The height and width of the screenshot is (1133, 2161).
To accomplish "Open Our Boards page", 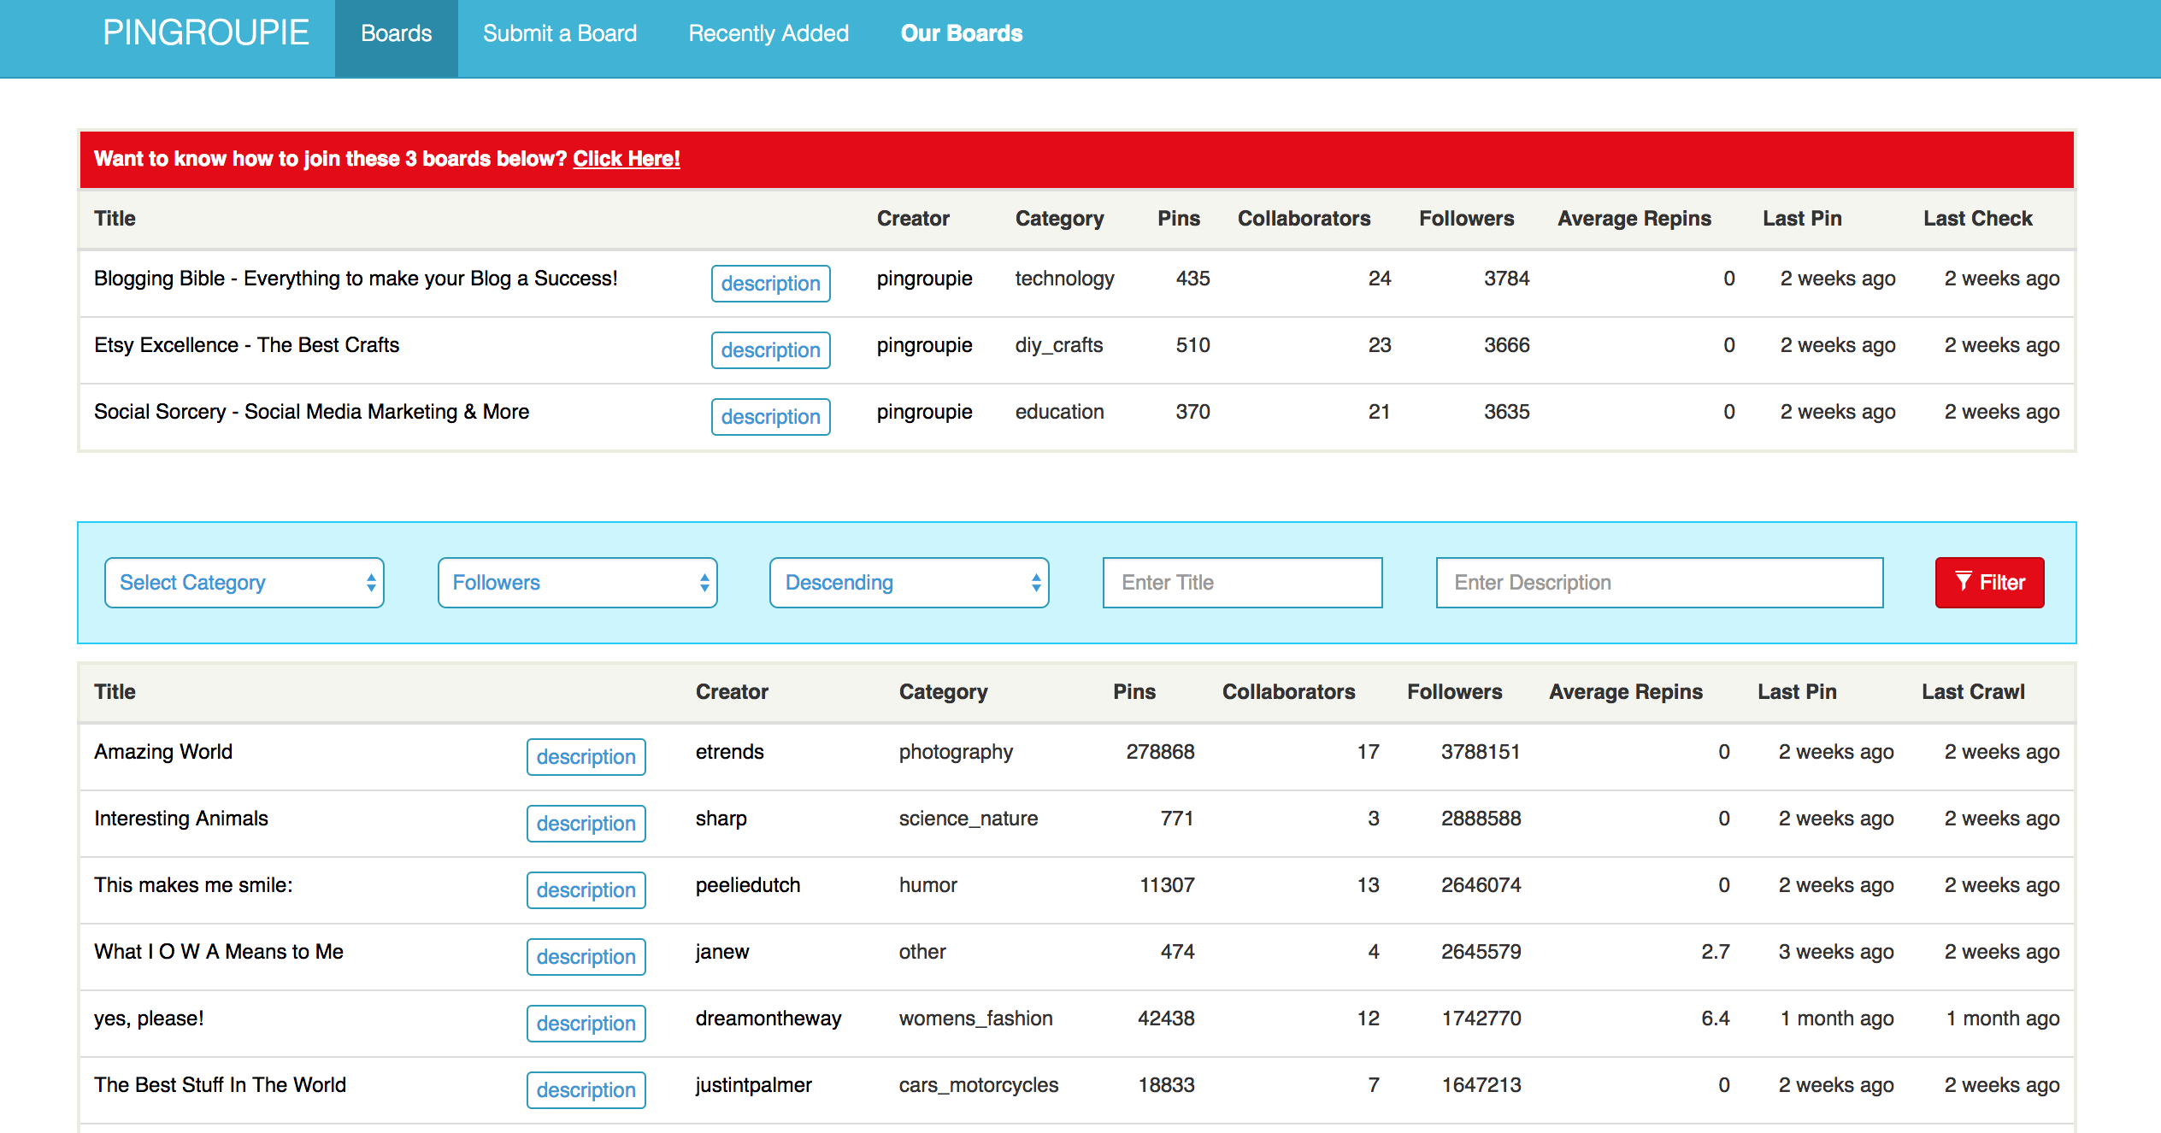I will (962, 33).
